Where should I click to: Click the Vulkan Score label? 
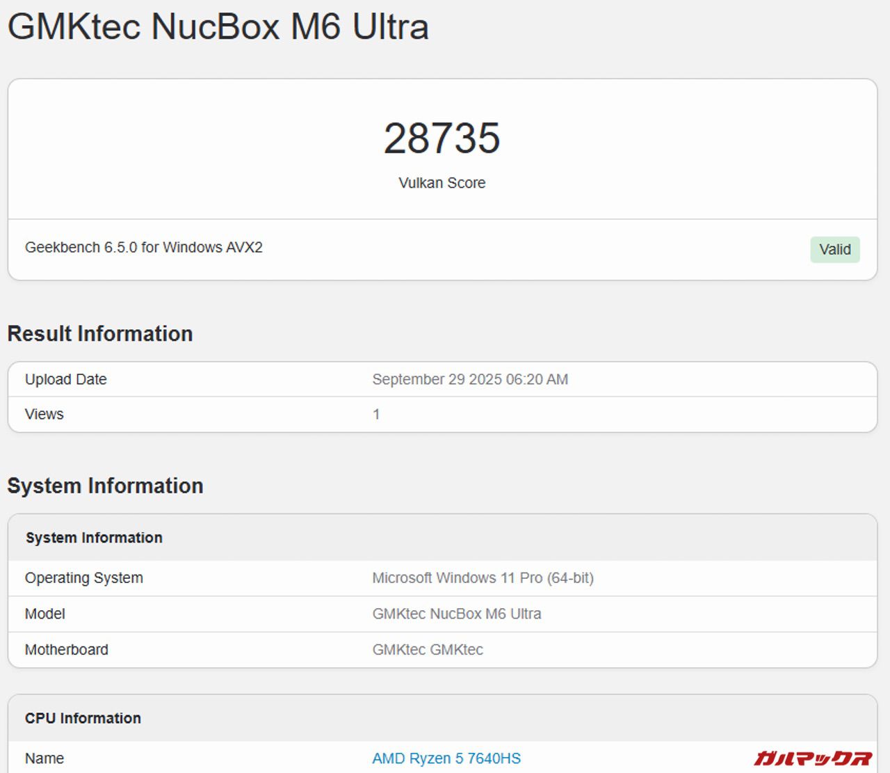pos(442,183)
